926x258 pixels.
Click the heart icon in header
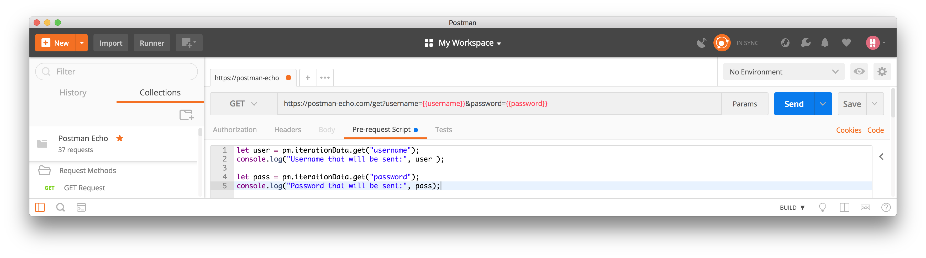(846, 43)
